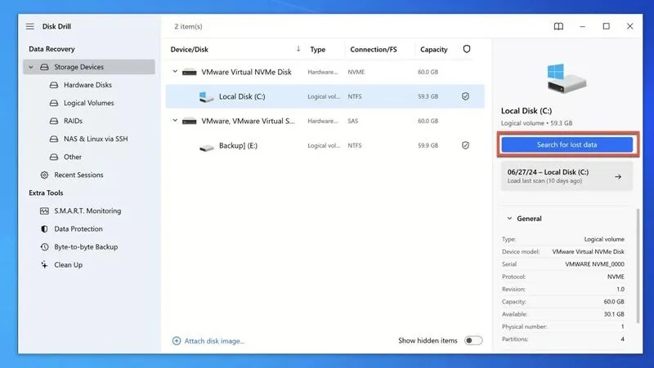This screenshot has height=368, width=654.
Task: Open the hamburger menu next to Disk Drill
Action: click(30, 26)
